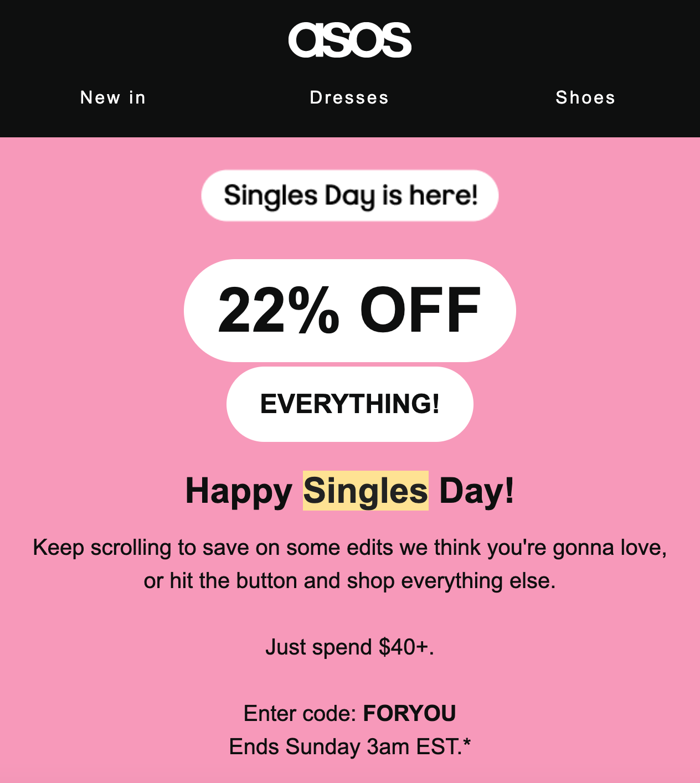This screenshot has width=700, height=783.
Task: Click the 'Enter code:' label
Action: [300, 713]
